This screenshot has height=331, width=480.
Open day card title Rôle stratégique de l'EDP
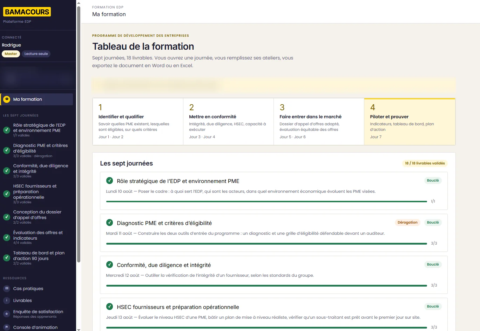coord(178,181)
